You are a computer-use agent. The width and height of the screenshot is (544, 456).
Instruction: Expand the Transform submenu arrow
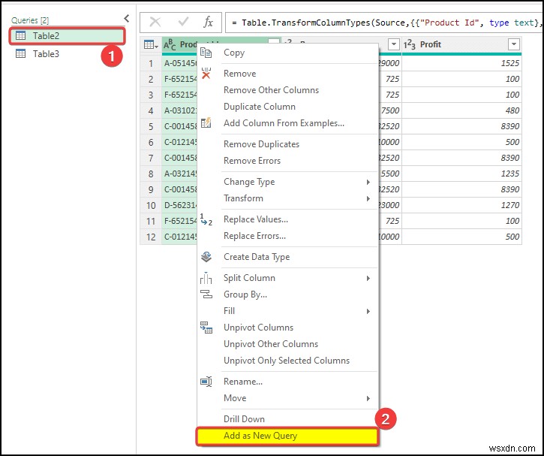point(368,198)
